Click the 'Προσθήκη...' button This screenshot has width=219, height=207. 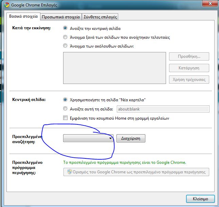[189, 56]
